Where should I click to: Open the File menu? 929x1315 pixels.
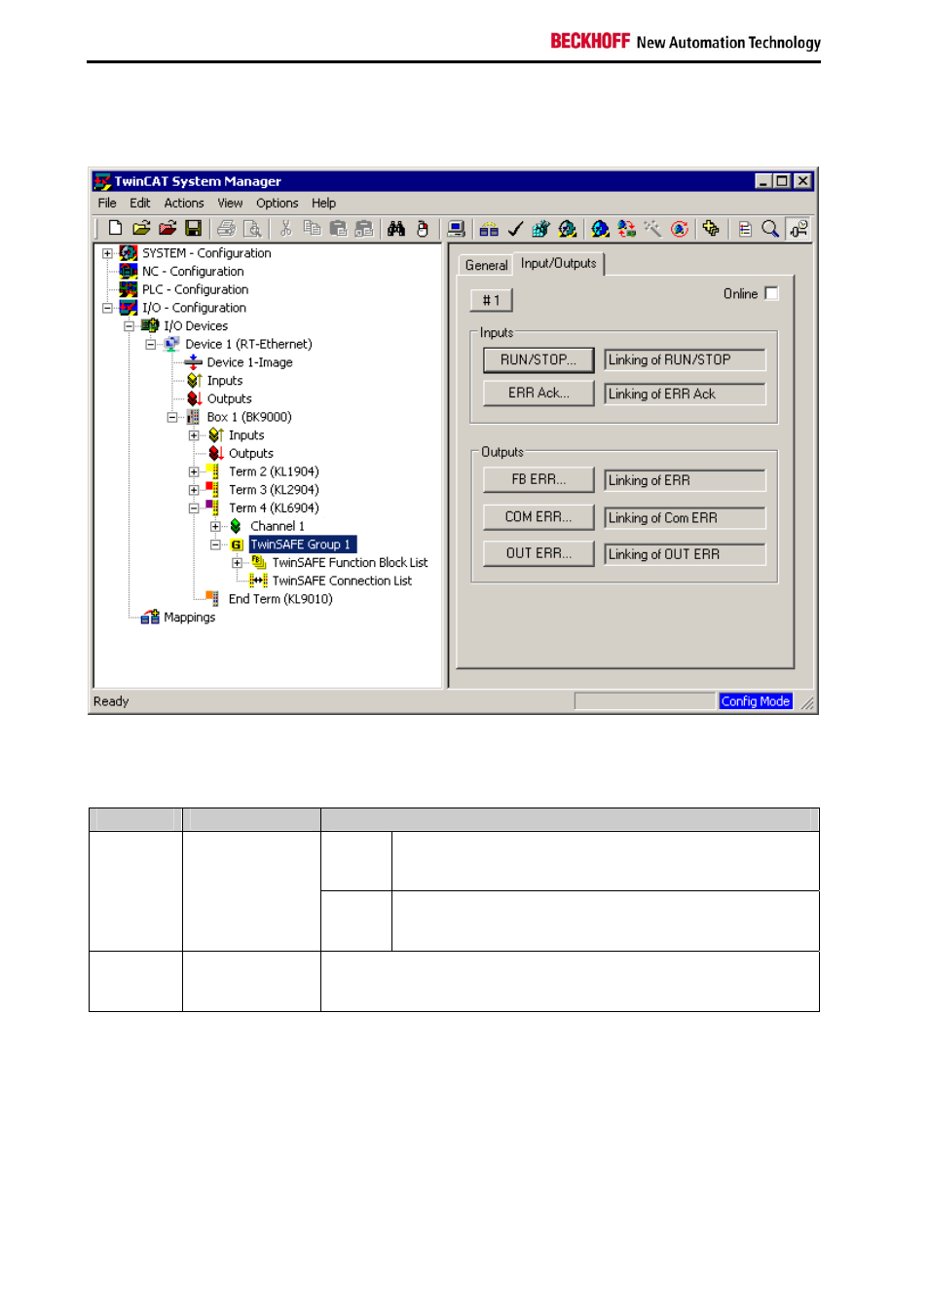click(107, 203)
